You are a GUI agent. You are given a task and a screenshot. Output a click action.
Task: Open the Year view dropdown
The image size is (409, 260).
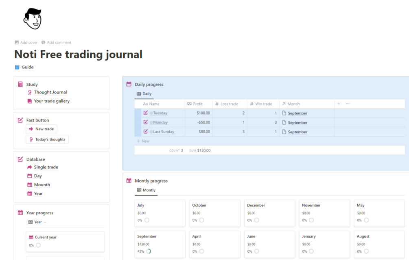tap(37, 222)
